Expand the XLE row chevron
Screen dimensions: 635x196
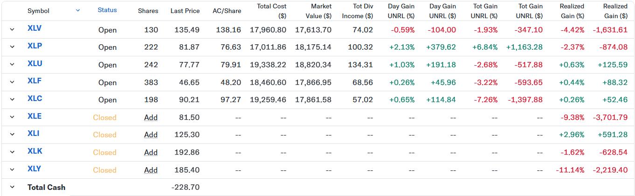coord(12,117)
